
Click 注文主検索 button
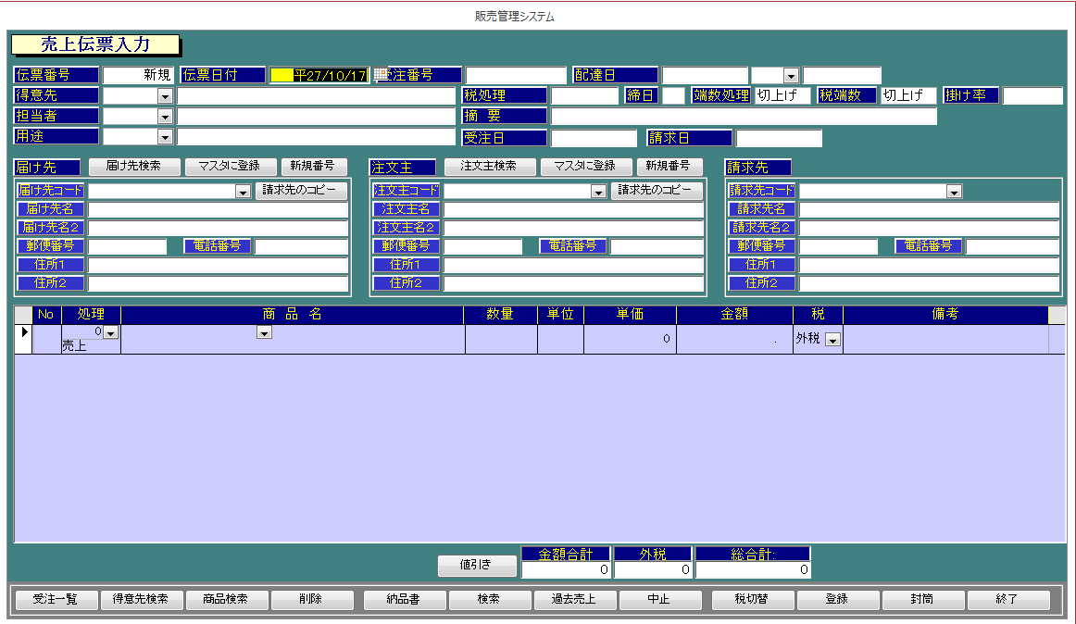[489, 166]
